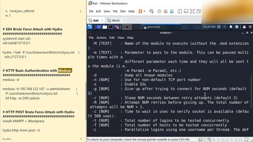Image resolution: width=253 pixels, height=142 pixels.
Task: Toggle the VMware library sidebar view icon
Action: [180, 11]
